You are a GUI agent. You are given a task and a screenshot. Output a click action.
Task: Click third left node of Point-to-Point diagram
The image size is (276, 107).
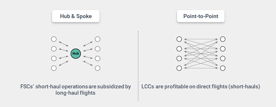[x=179, y=58]
